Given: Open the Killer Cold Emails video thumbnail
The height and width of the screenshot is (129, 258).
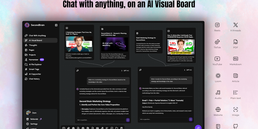Looking at the screenshot, I should tap(181, 47).
